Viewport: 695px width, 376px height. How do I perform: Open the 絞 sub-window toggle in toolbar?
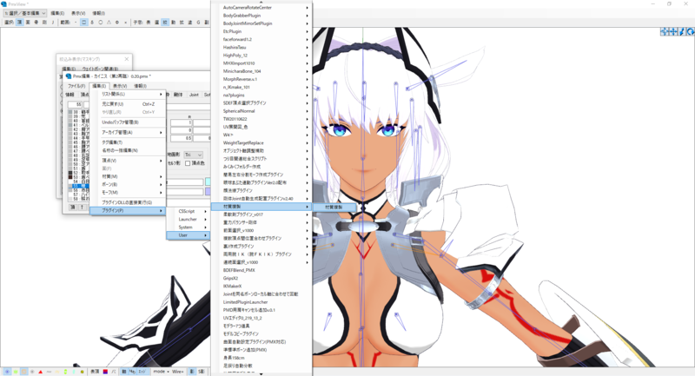tap(165, 23)
